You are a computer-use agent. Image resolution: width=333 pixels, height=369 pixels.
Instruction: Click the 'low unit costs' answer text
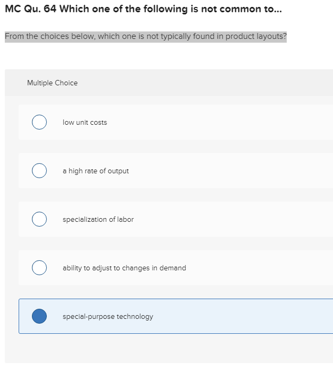pyautogui.click(x=85, y=123)
